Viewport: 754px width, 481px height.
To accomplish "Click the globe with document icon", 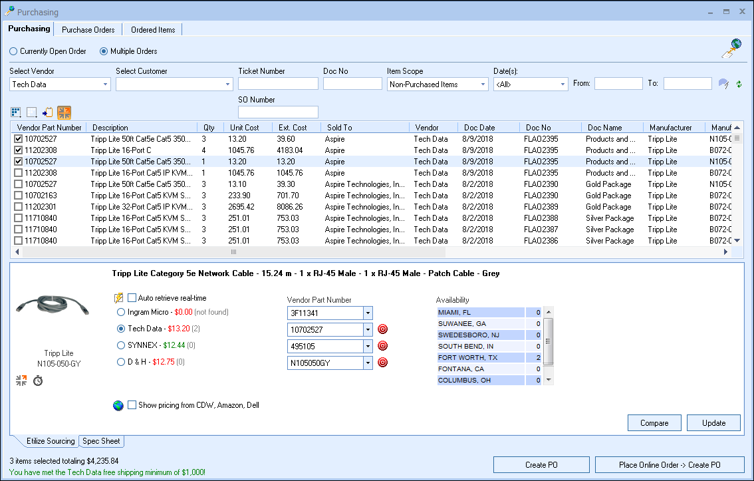I will 731,49.
